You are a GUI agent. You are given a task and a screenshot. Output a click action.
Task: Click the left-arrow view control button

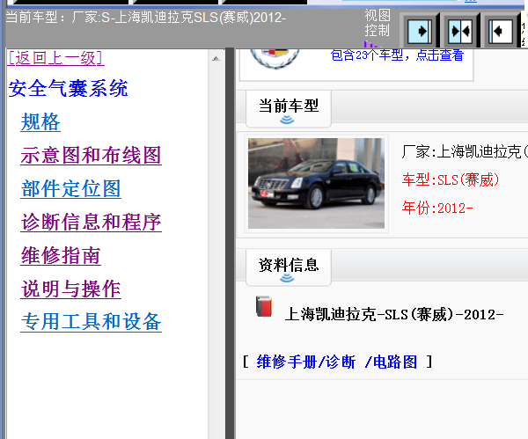click(x=501, y=32)
